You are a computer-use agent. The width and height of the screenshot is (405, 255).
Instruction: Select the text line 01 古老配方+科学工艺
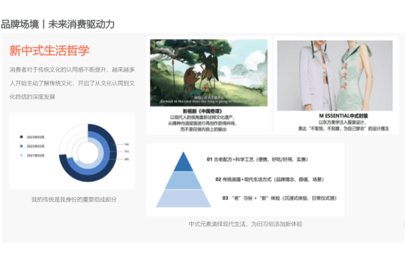pos(257,159)
